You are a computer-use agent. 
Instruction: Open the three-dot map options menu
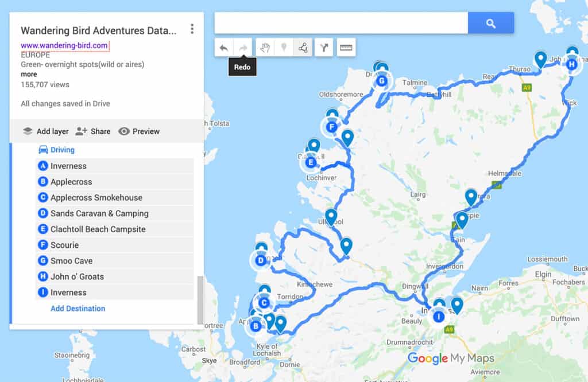(192, 29)
